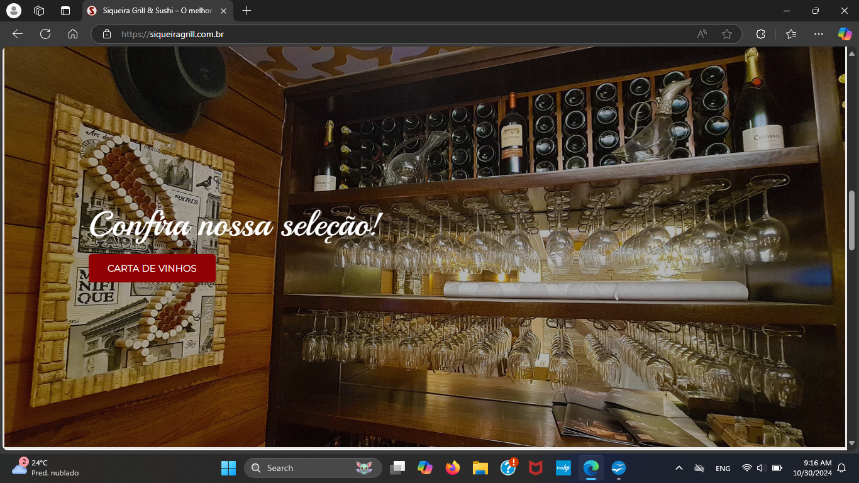The image size is (859, 483).
Task: Open Edge Settings and more menu
Action: coord(818,34)
